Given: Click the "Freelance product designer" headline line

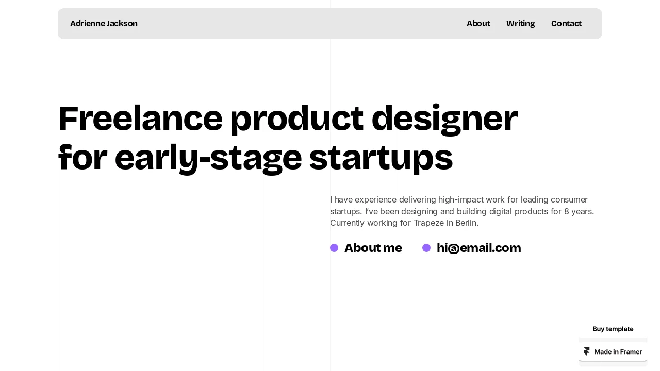Looking at the screenshot, I should [288, 119].
